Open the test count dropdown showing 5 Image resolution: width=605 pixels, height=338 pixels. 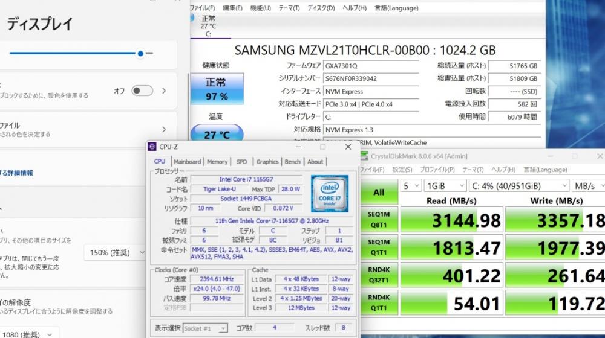click(x=411, y=186)
